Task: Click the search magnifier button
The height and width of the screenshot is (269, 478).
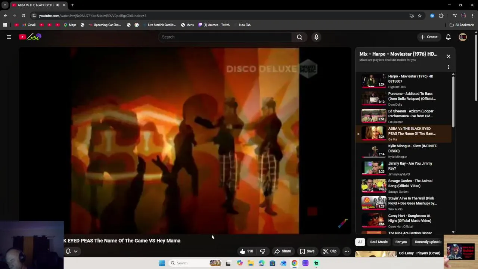Action: (299, 37)
